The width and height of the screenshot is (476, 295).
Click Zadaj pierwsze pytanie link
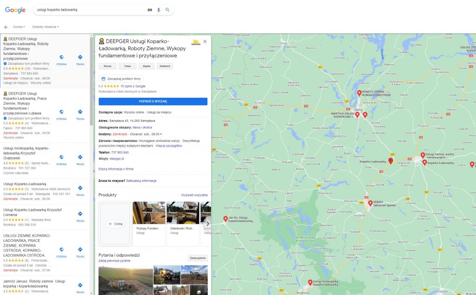coord(114,261)
